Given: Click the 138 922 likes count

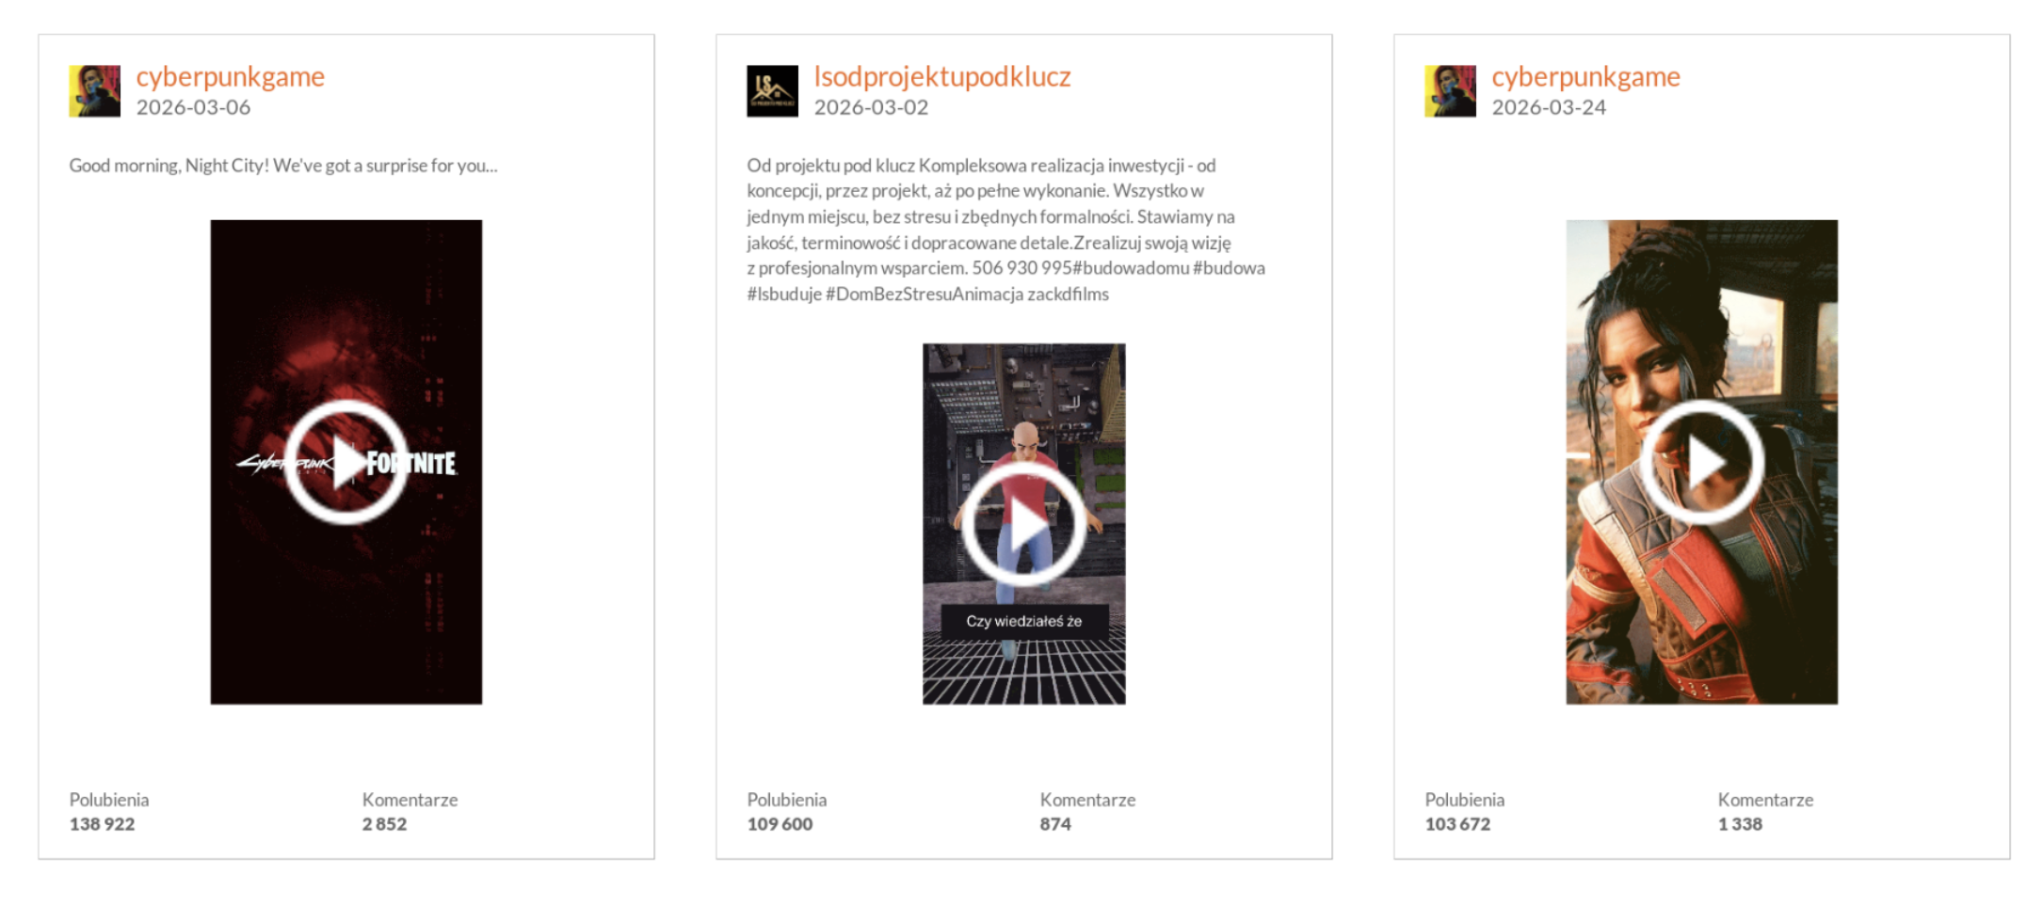Looking at the screenshot, I should pos(102,824).
